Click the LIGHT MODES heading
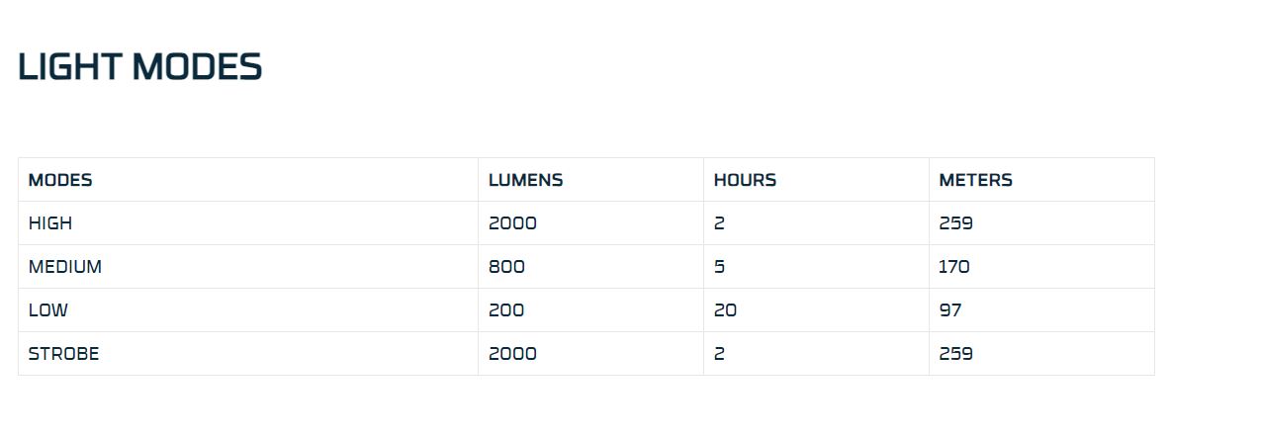The height and width of the screenshot is (438, 1261). [139, 67]
